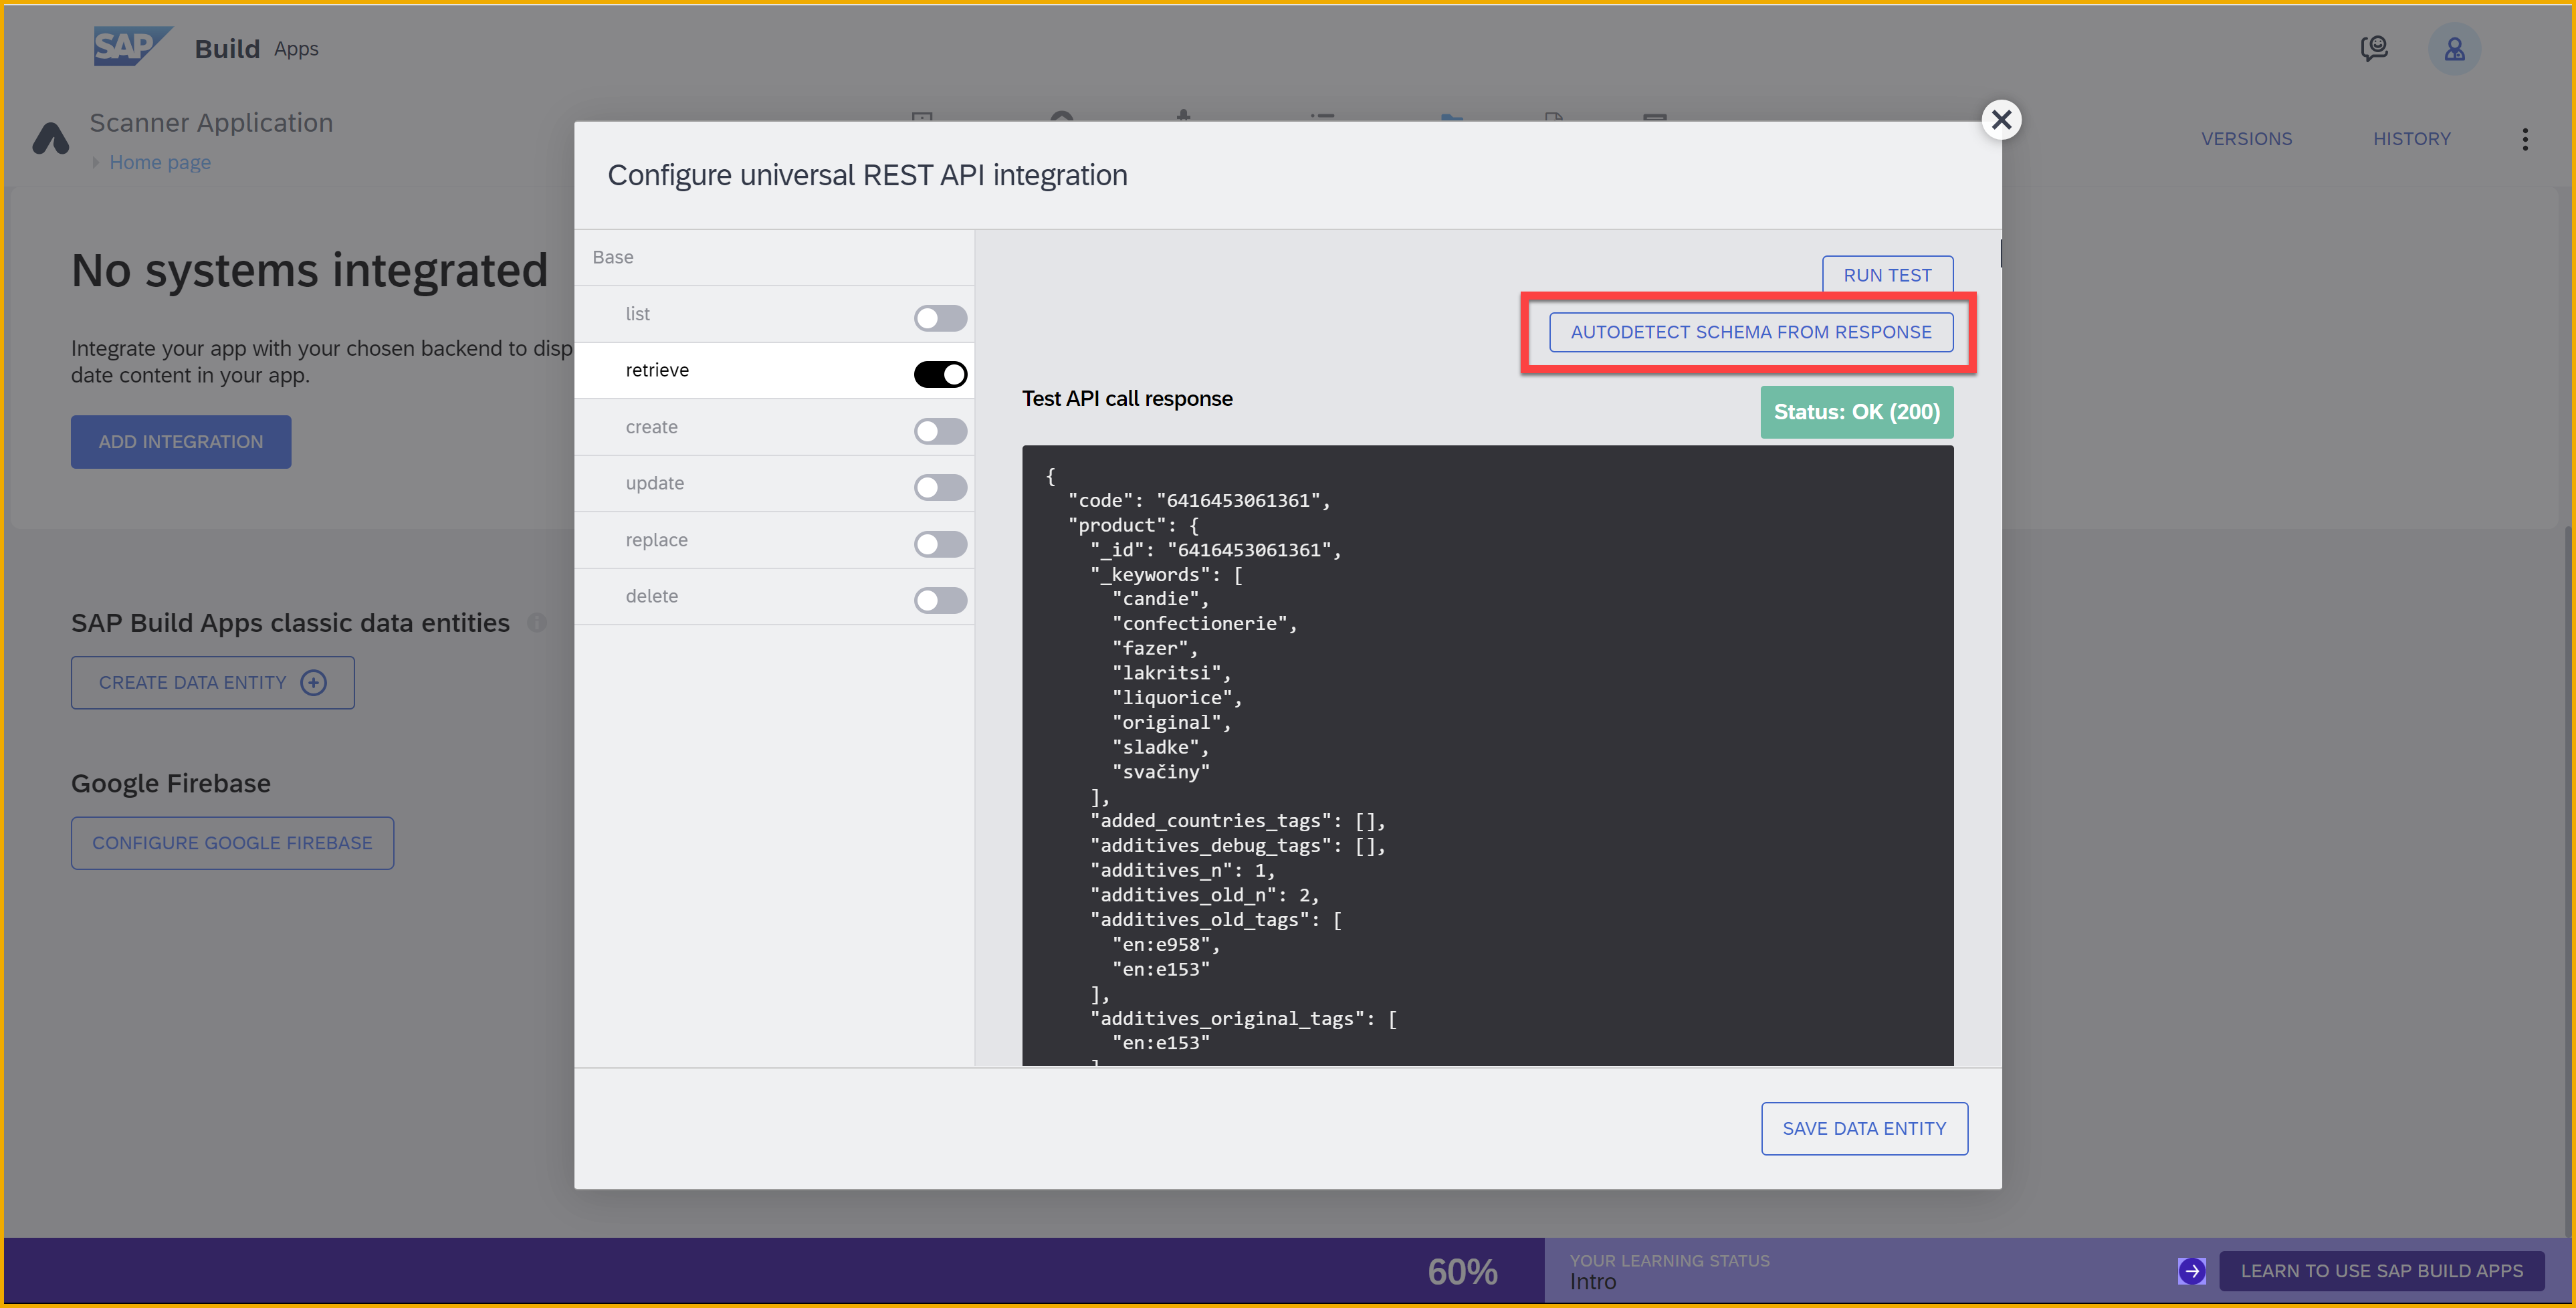
Task: Click the info icon beside classic data entities
Action: click(537, 623)
